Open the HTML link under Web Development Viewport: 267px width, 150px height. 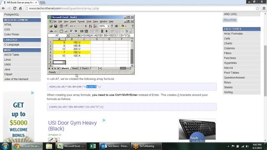tap(8, 25)
